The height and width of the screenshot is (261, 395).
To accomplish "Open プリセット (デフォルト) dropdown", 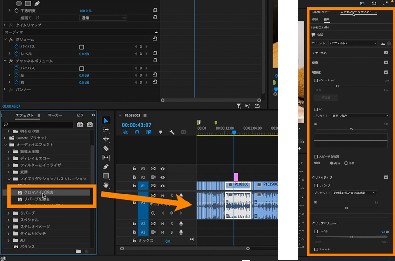I will tap(353, 43).
